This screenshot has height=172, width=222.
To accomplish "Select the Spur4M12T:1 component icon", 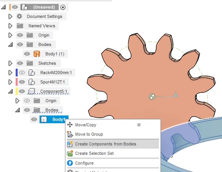I will pyautogui.click(x=32, y=82).
